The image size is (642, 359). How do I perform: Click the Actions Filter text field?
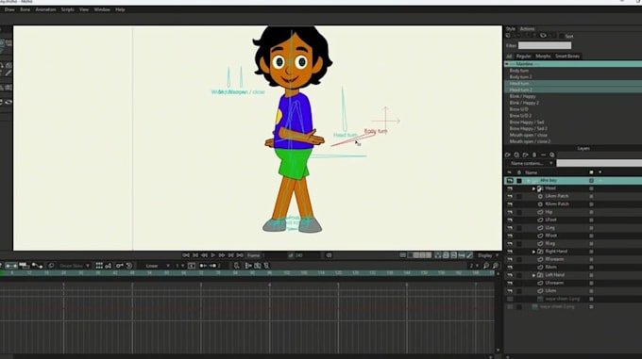545,45
